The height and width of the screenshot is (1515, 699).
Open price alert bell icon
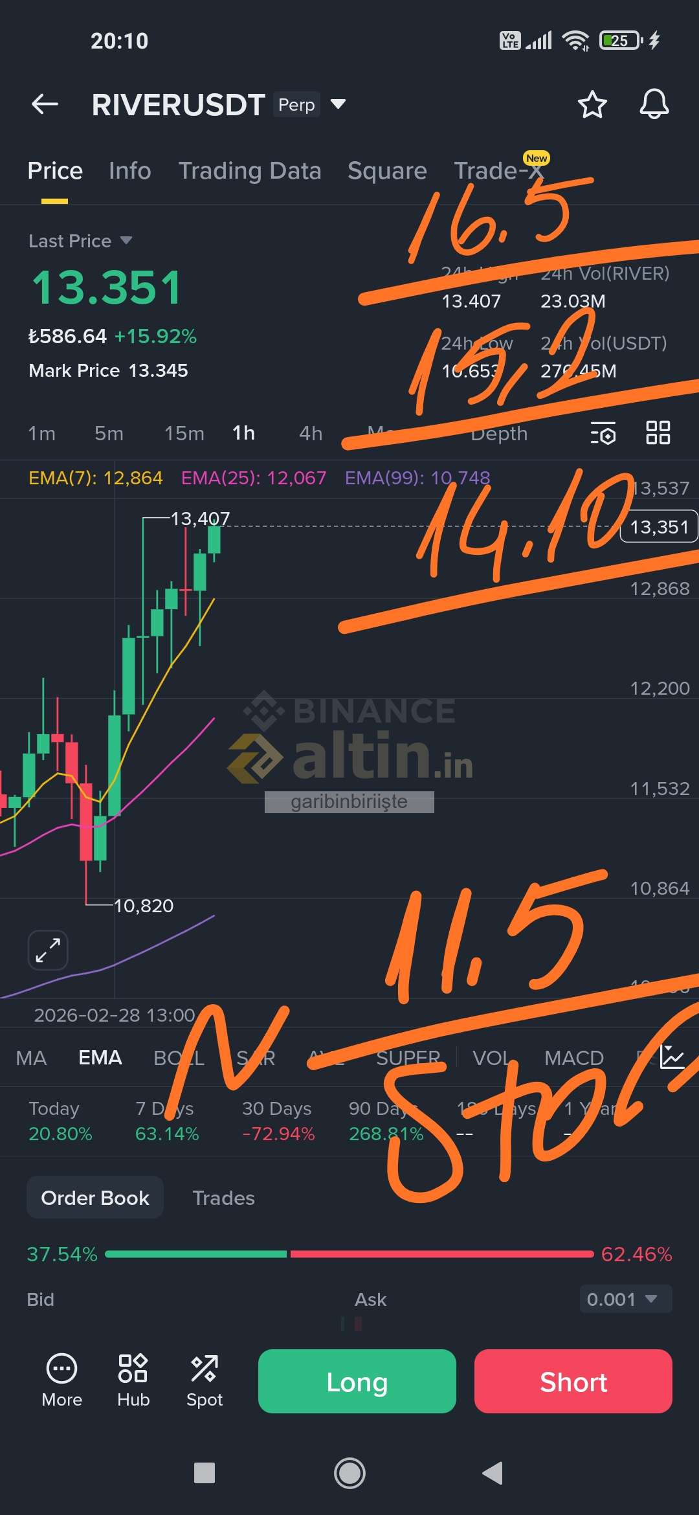coord(654,104)
